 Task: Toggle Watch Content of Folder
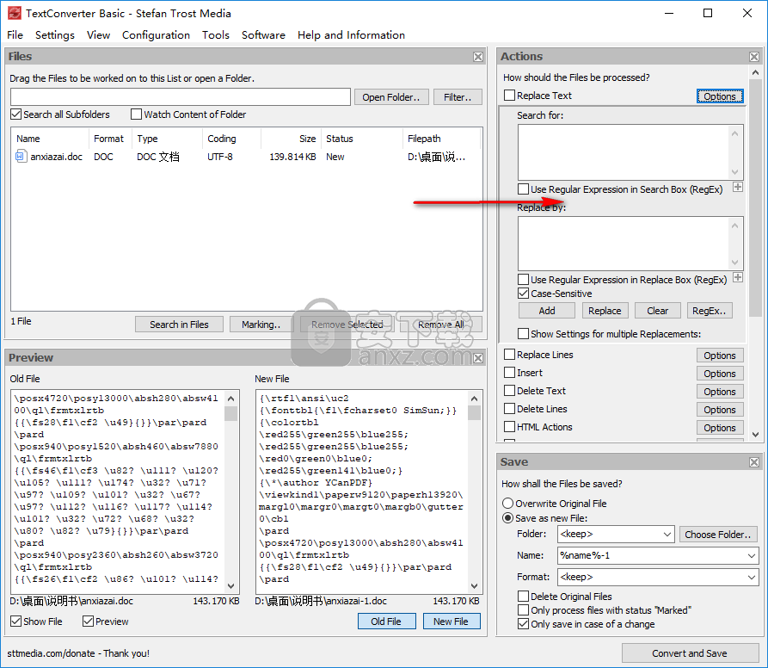coord(136,114)
